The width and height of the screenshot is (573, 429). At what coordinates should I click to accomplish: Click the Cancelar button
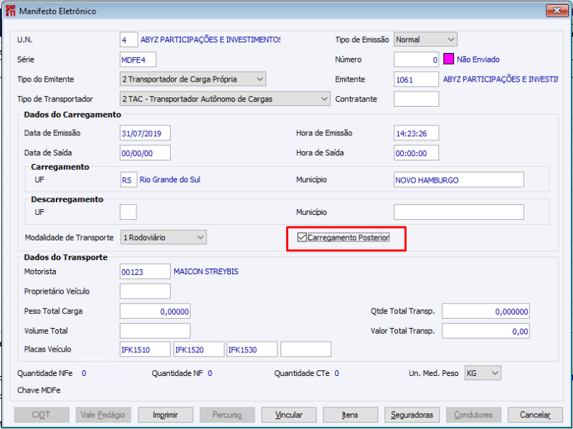(x=535, y=415)
